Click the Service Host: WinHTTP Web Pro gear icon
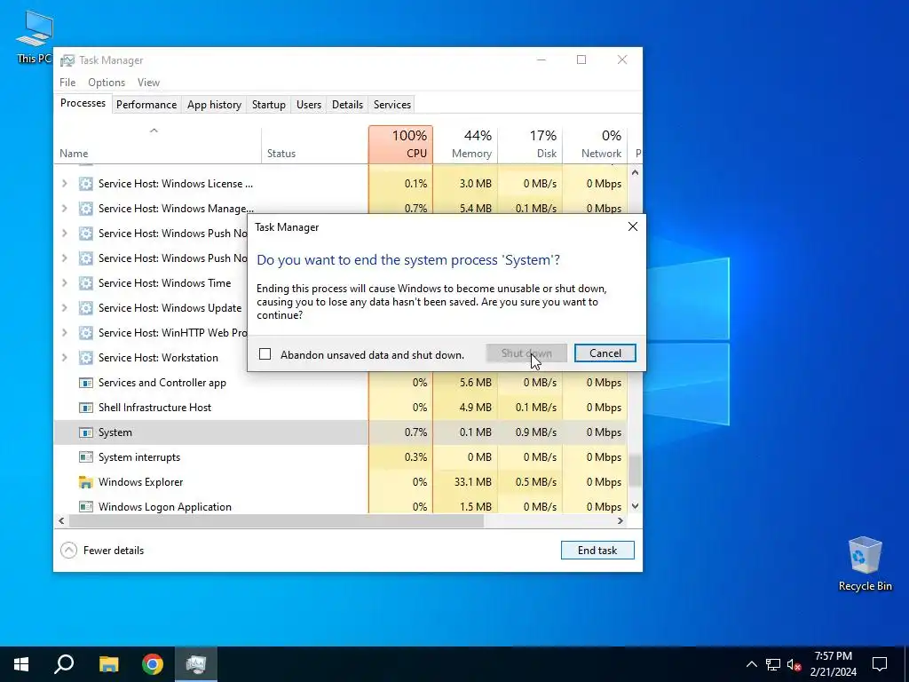 [x=86, y=333]
